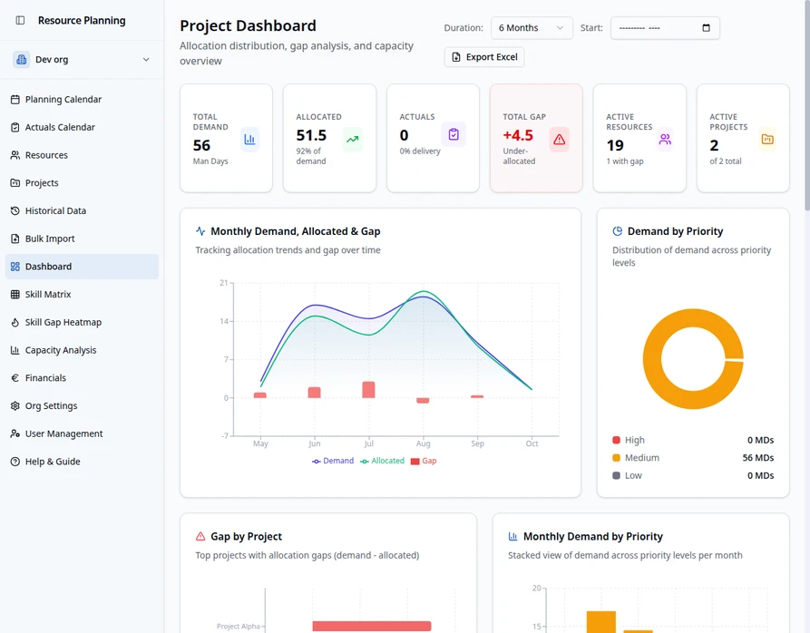Click Actuals clipboard check icon
Image resolution: width=810 pixels, height=633 pixels.
click(454, 134)
